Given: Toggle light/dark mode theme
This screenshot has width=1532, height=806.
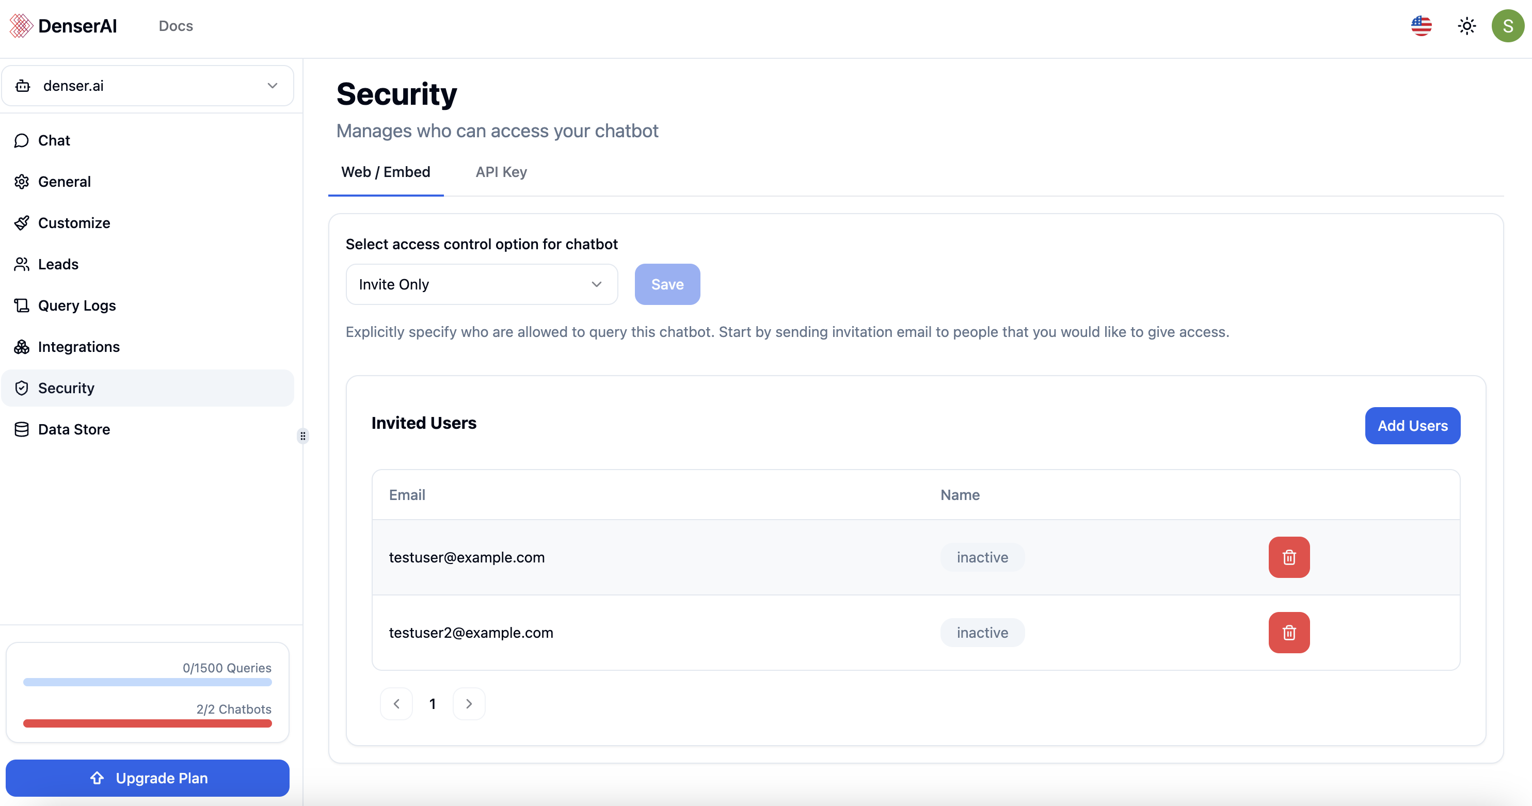Looking at the screenshot, I should [x=1466, y=25].
